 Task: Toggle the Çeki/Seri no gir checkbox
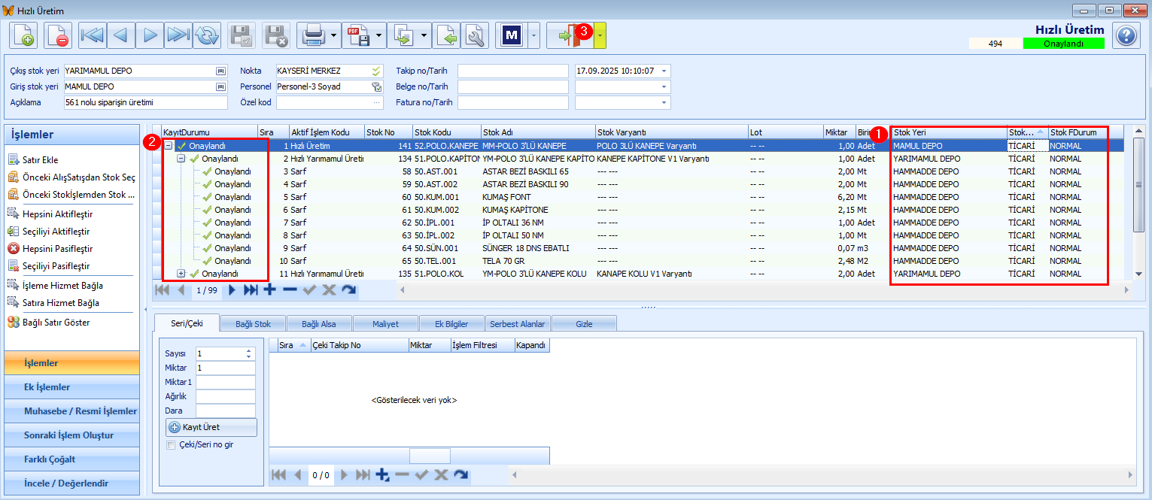pos(172,445)
